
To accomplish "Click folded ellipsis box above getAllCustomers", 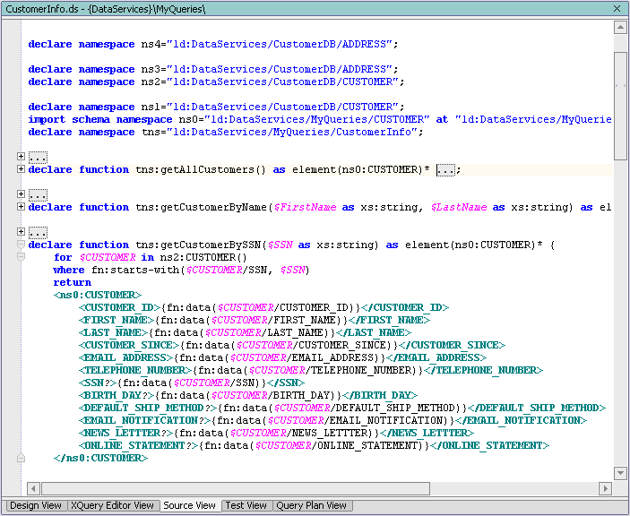I will (x=38, y=158).
